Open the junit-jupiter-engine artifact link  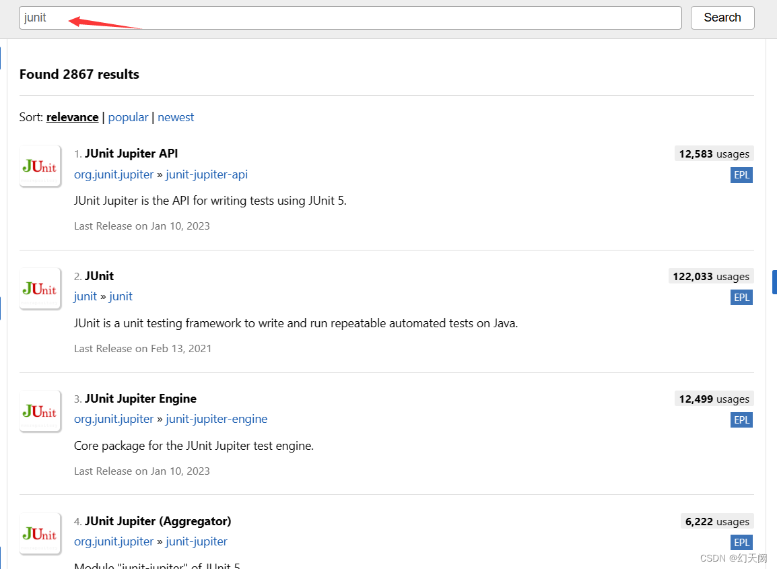(x=217, y=419)
